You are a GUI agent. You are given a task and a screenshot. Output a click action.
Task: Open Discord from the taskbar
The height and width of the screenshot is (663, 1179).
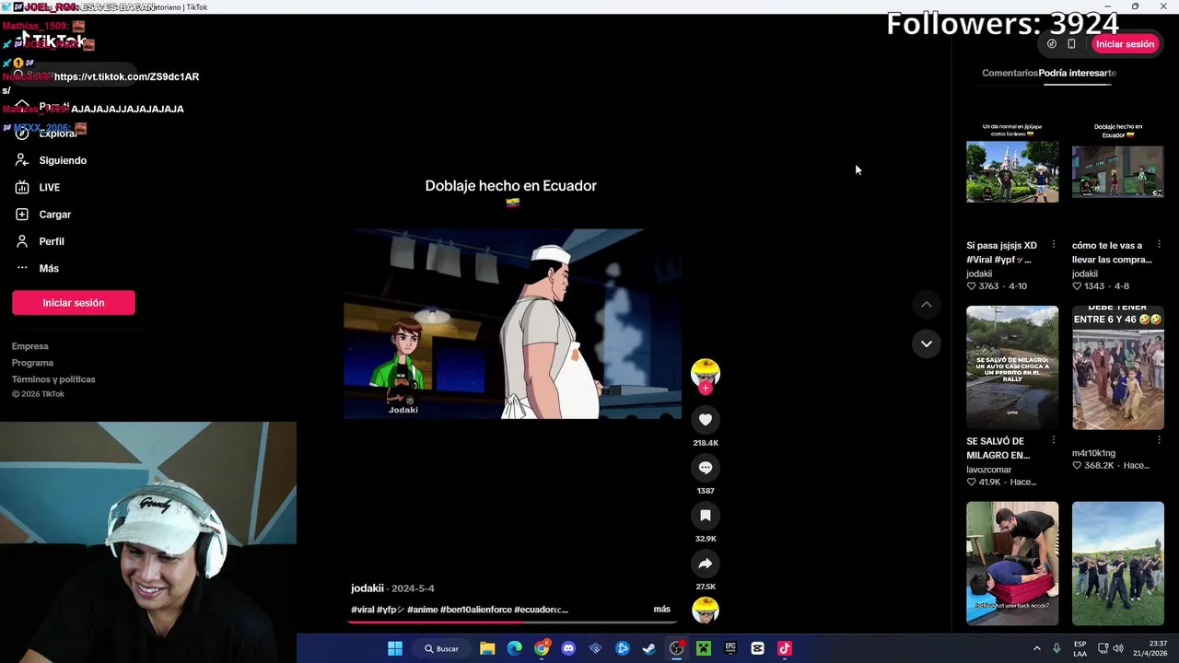[x=568, y=648]
